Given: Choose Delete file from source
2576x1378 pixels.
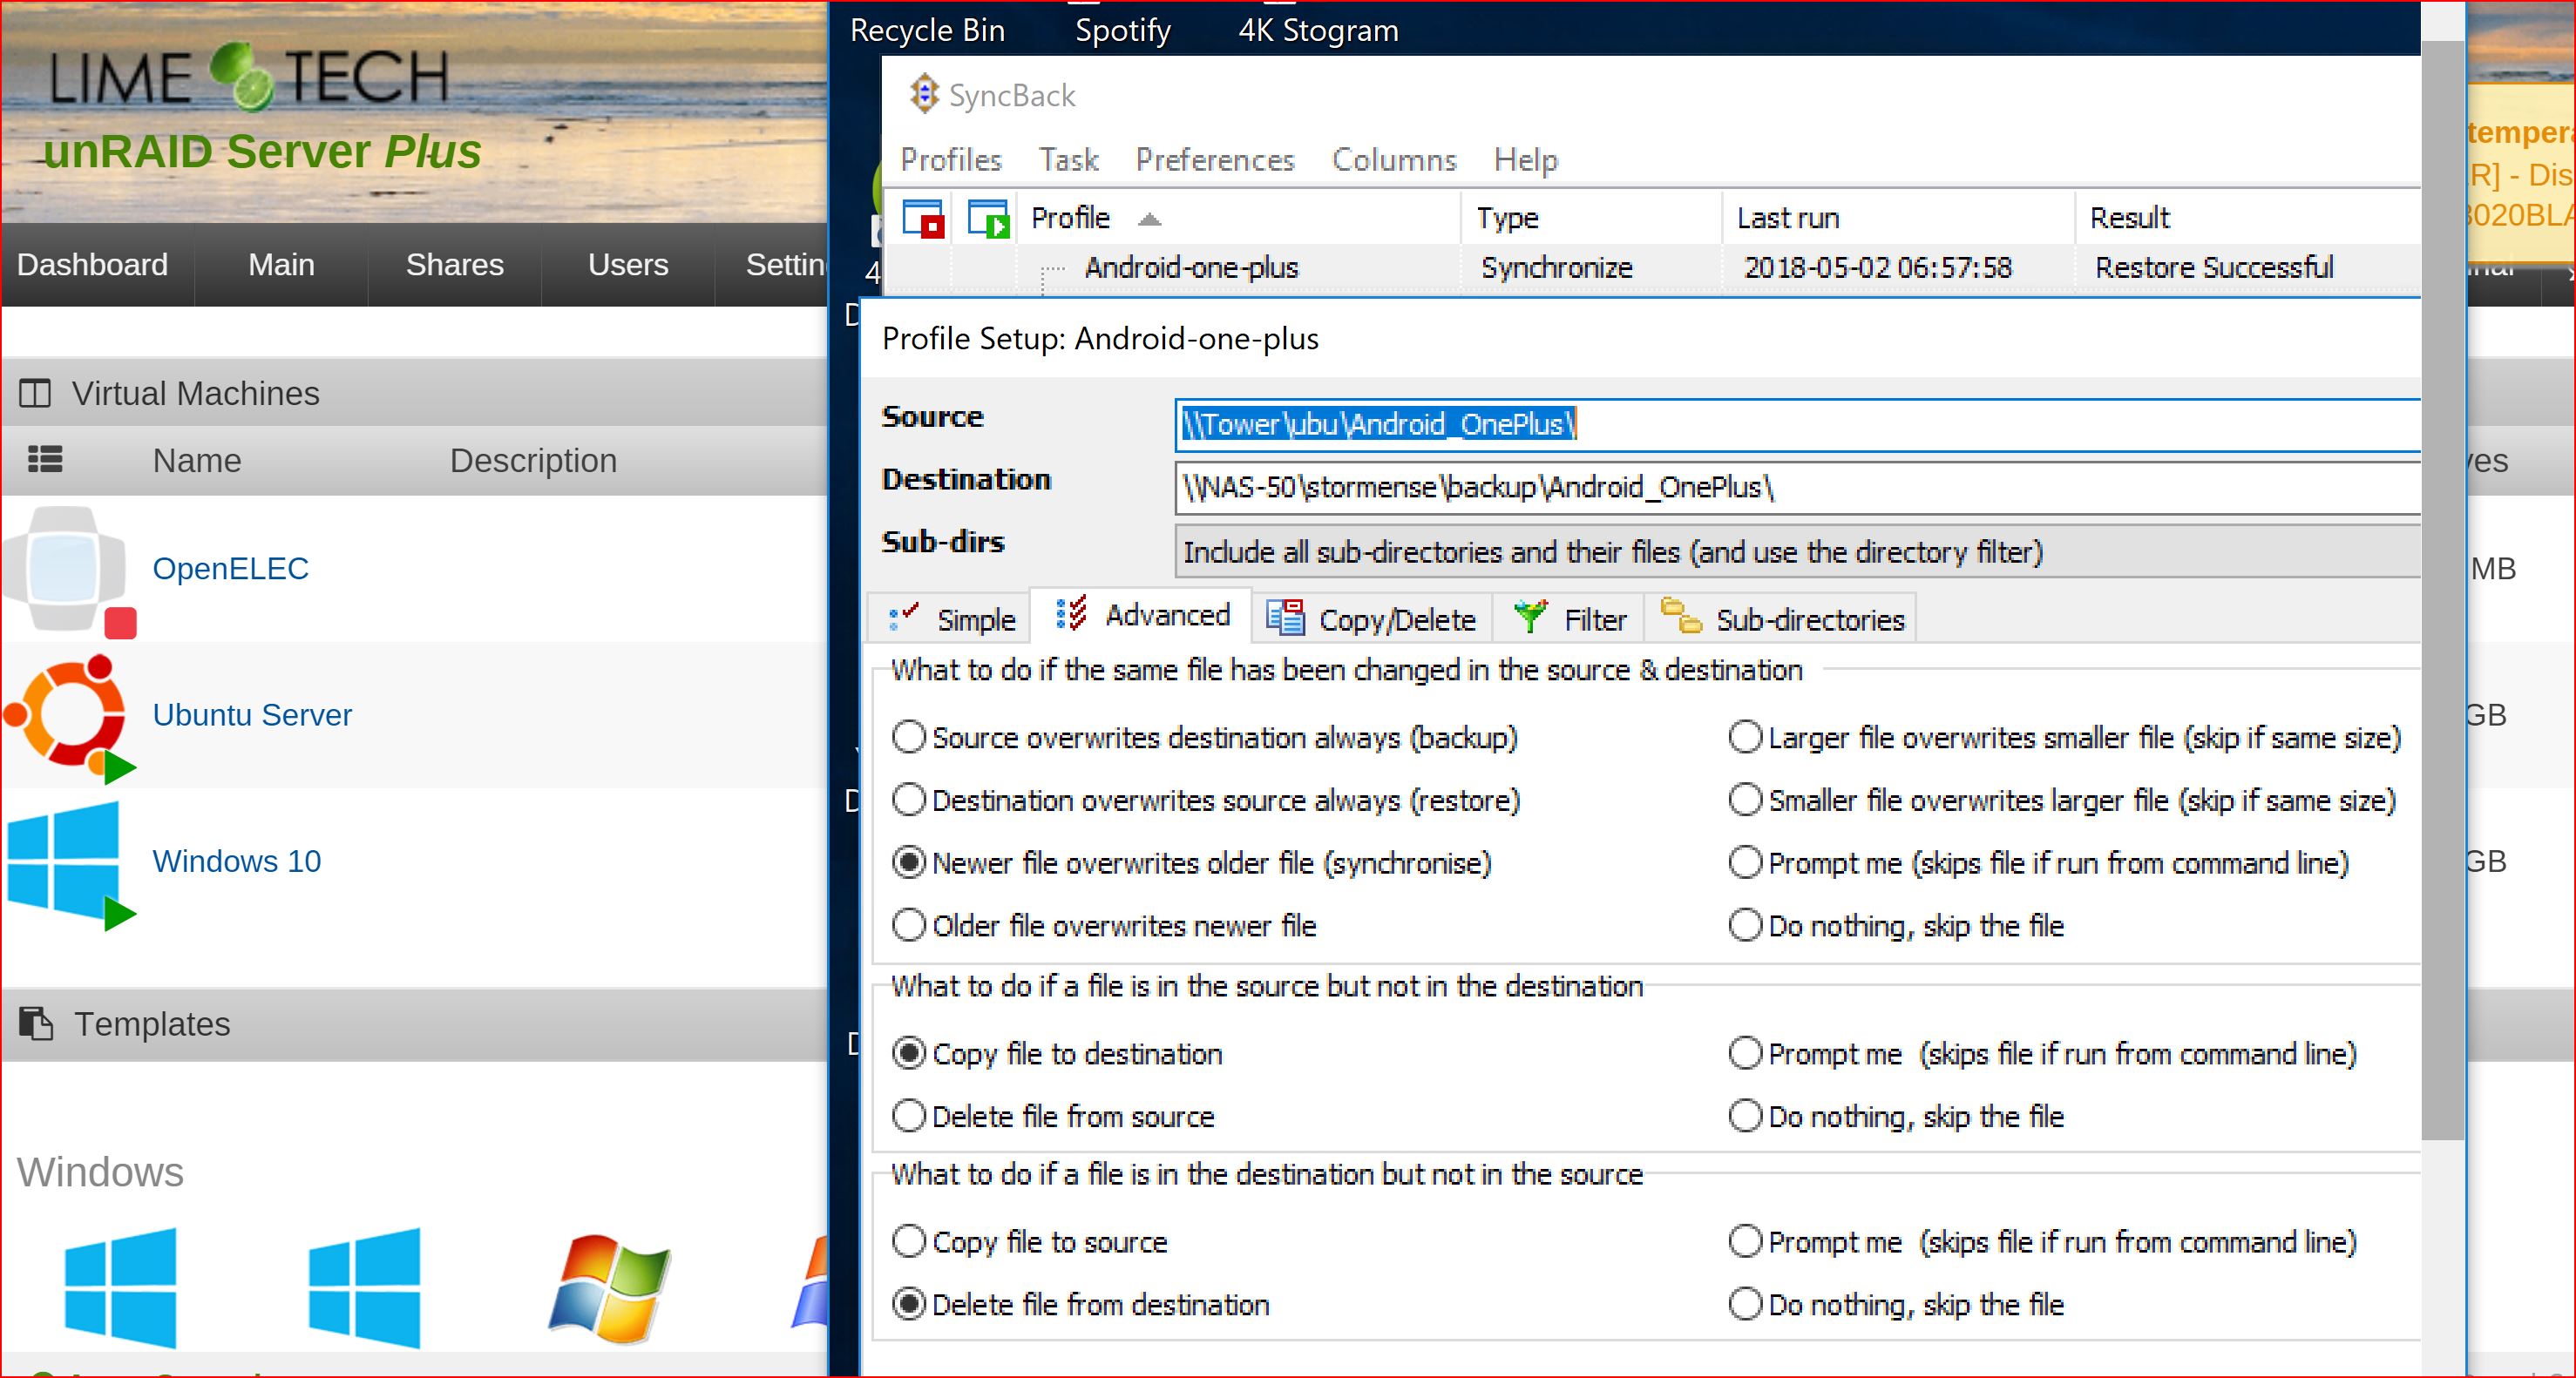Looking at the screenshot, I should [909, 1115].
